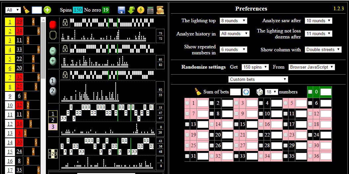Screen dimensions: 349x174
Task: Check the checkbox for number 15
Action: pos(236,124)
